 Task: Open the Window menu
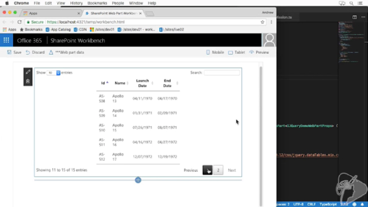[x=136, y=3]
